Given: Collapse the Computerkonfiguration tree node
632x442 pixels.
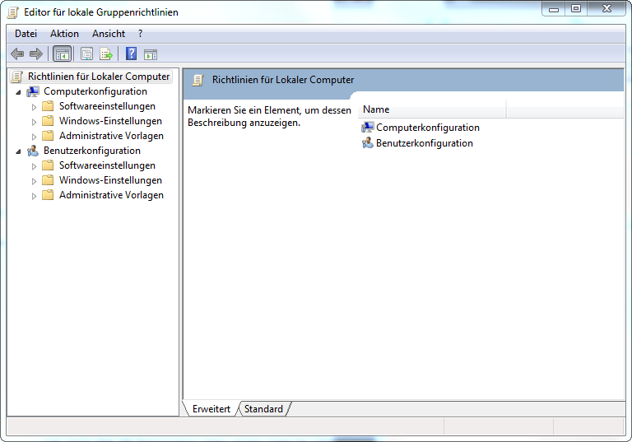Looking at the screenshot, I should 18,92.
